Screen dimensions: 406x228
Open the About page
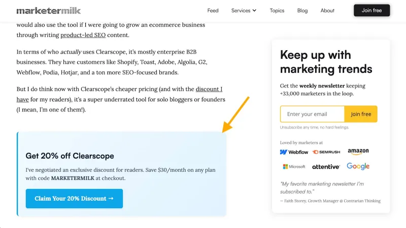327,11
